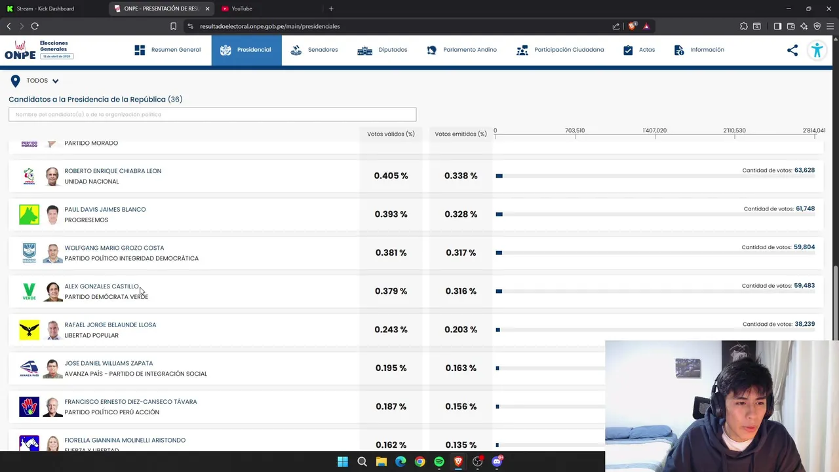Click Paul Davis Jaimes Blanco name
The width and height of the screenshot is (839, 472).
point(105,210)
